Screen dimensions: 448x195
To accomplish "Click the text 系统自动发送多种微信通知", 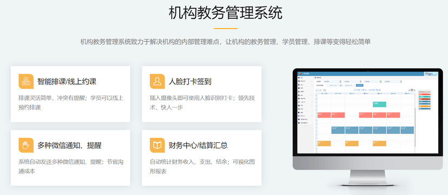I will click(53, 162).
